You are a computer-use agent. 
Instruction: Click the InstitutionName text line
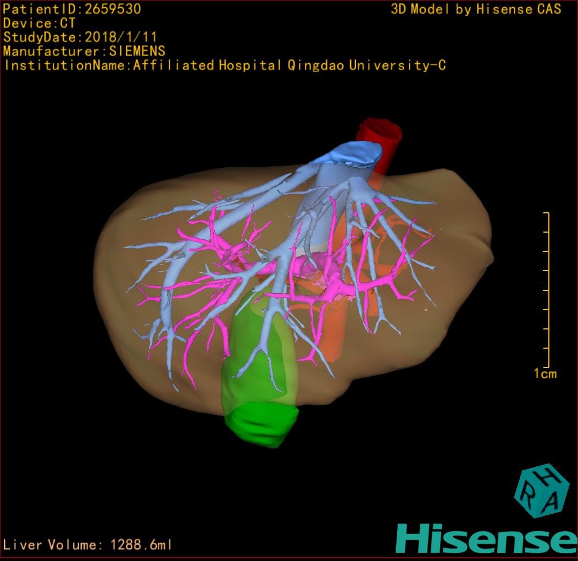coord(224,65)
